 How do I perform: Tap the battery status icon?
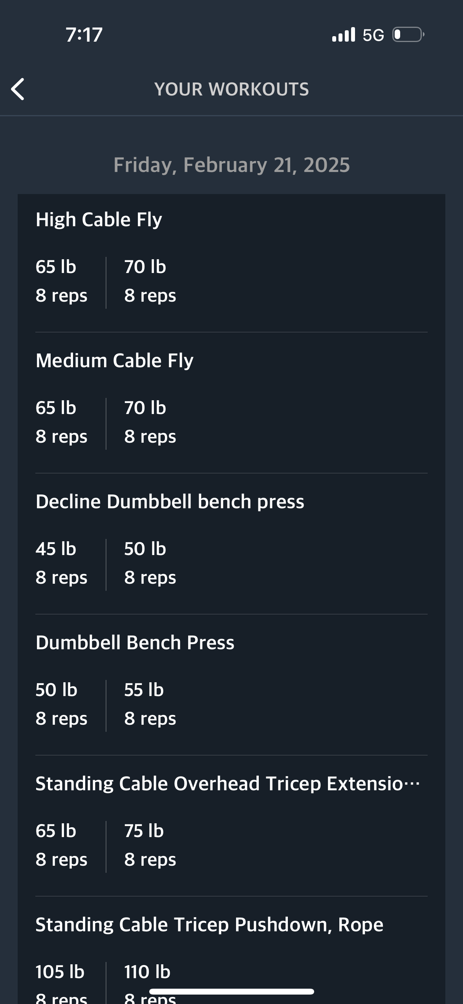(x=408, y=35)
